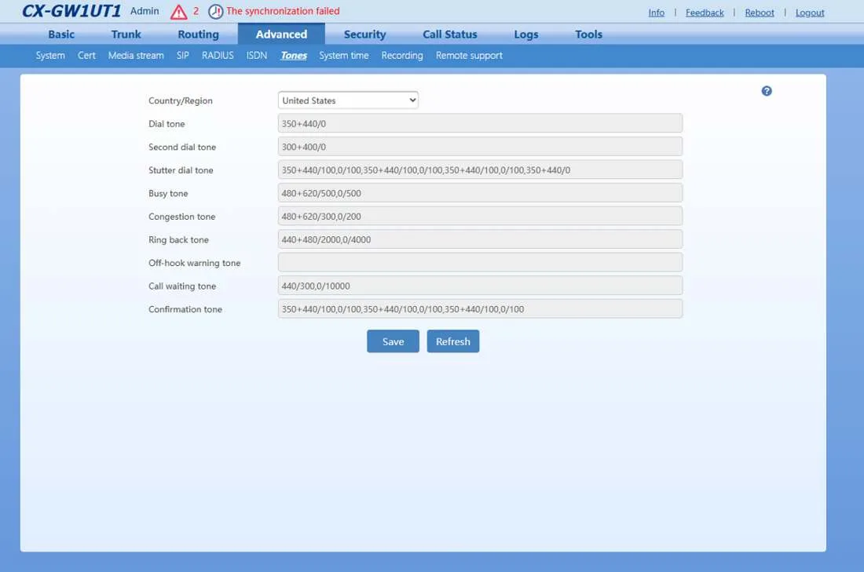Click the Second dial tone field
Viewport: 864px width, 572px height.
480,147
